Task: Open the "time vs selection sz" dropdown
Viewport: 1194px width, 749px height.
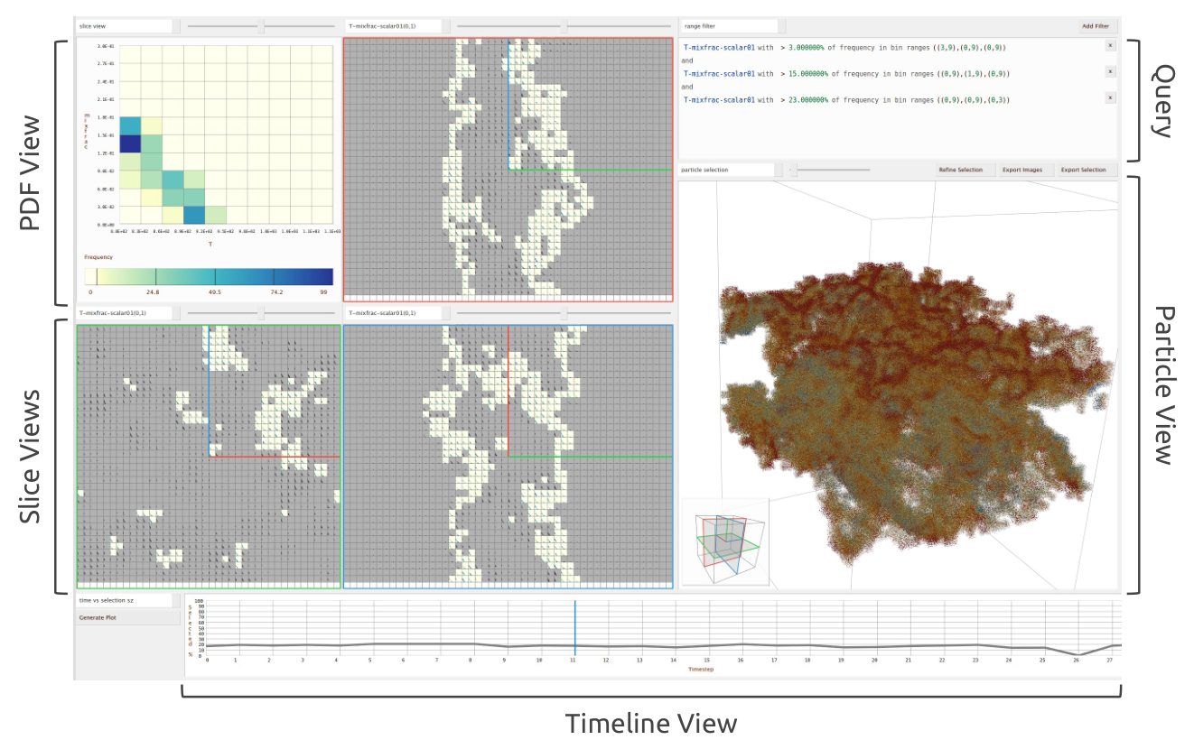Action: pyautogui.click(x=128, y=600)
